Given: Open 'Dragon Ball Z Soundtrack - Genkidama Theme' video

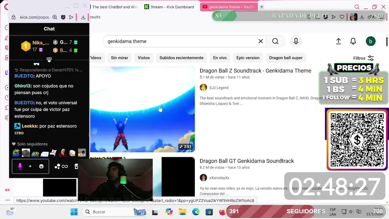Looking at the screenshot, I should [255, 71].
